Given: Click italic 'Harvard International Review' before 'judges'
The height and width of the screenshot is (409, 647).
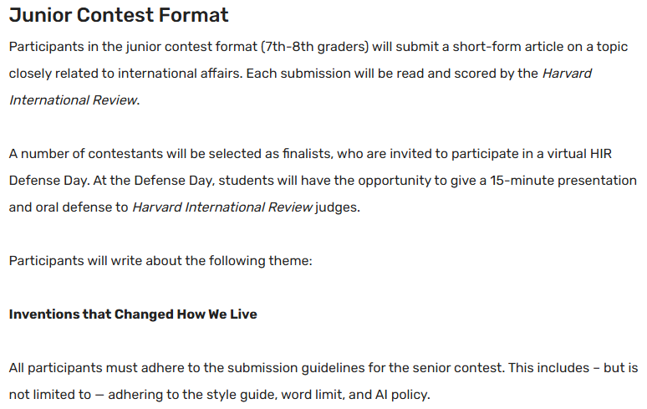Looking at the screenshot, I should pyautogui.click(x=222, y=207).
